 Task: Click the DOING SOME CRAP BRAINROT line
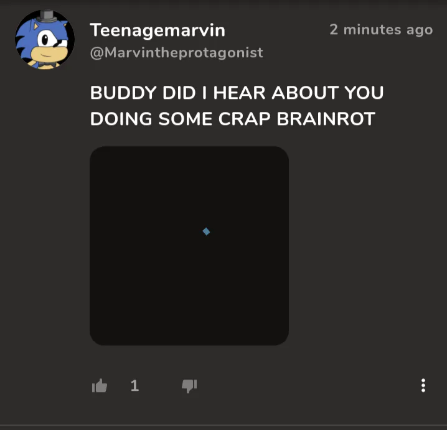pos(233,118)
